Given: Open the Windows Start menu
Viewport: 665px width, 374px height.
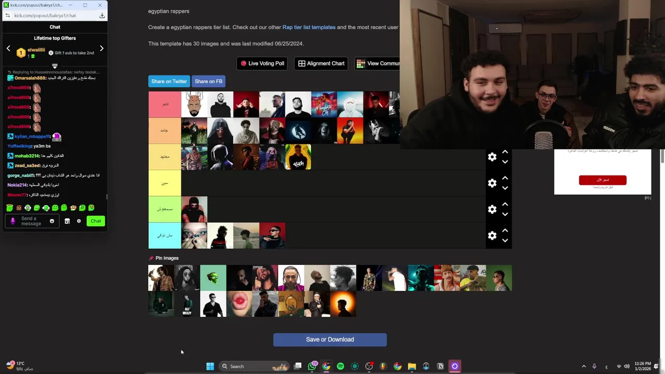Looking at the screenshot, I should pos(210,366).
